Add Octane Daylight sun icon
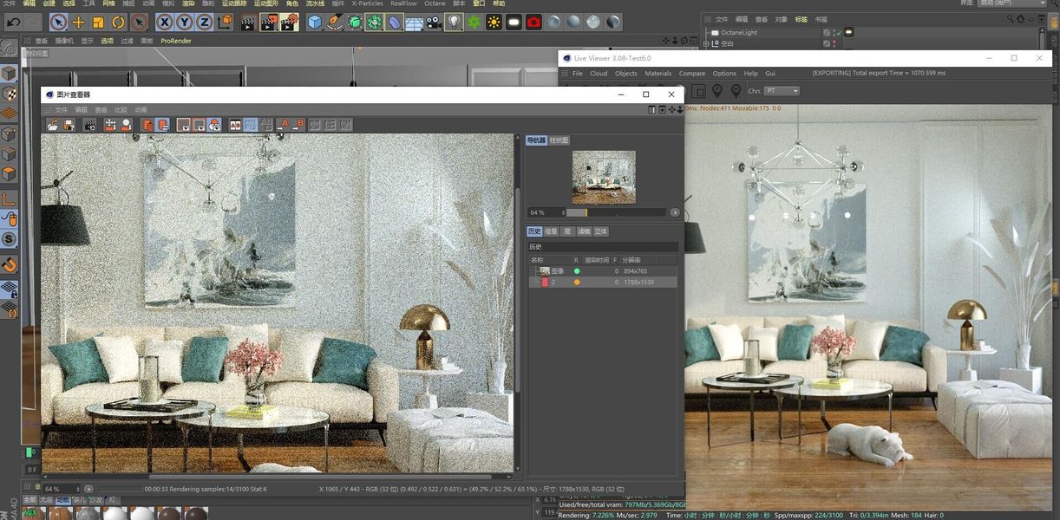This screenshot has width=1060, height=520. [494, 22]
